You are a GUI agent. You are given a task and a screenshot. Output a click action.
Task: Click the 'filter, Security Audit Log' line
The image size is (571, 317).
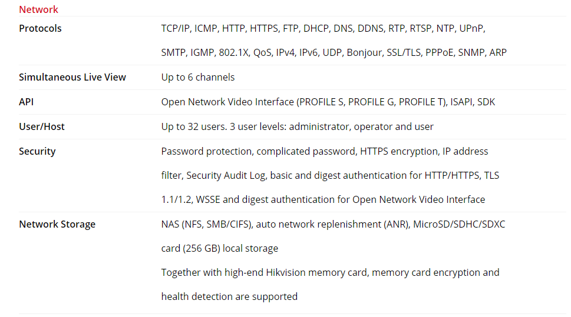click(x=330, y=176)
